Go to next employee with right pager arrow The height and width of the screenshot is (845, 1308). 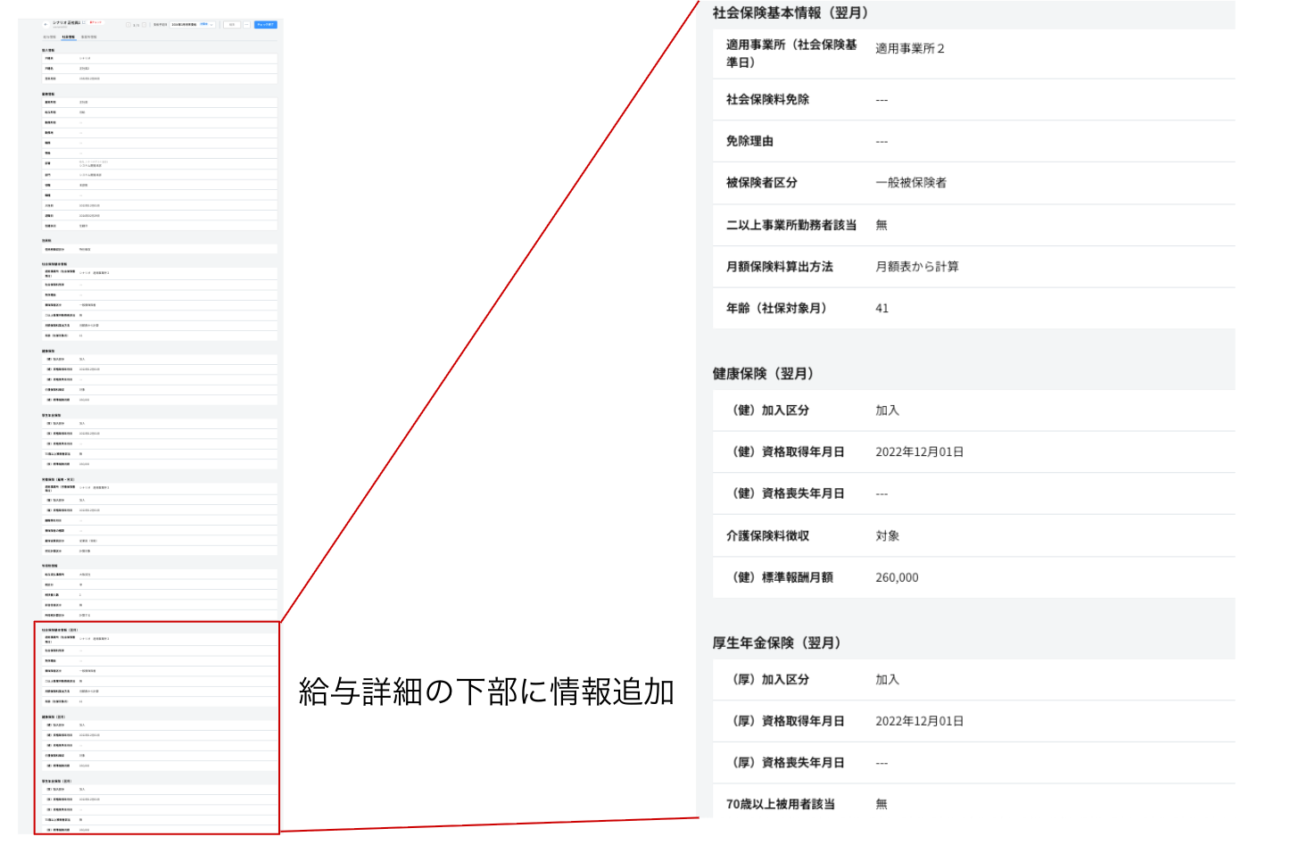(x=144, y=25)
